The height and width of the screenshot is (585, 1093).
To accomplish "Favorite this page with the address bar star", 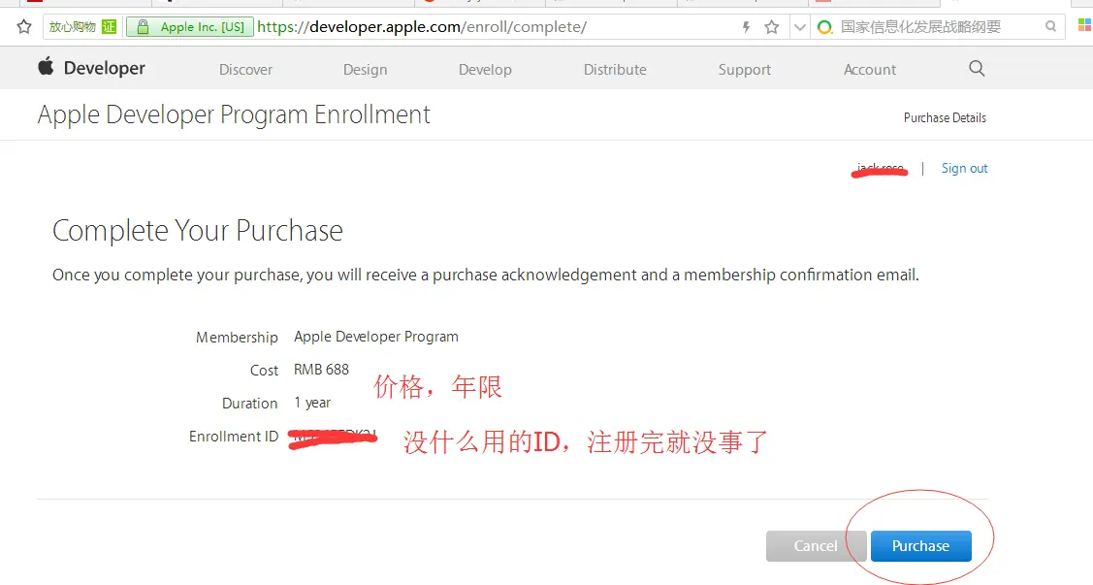I will pyautogui.click(x=772, y=27).
